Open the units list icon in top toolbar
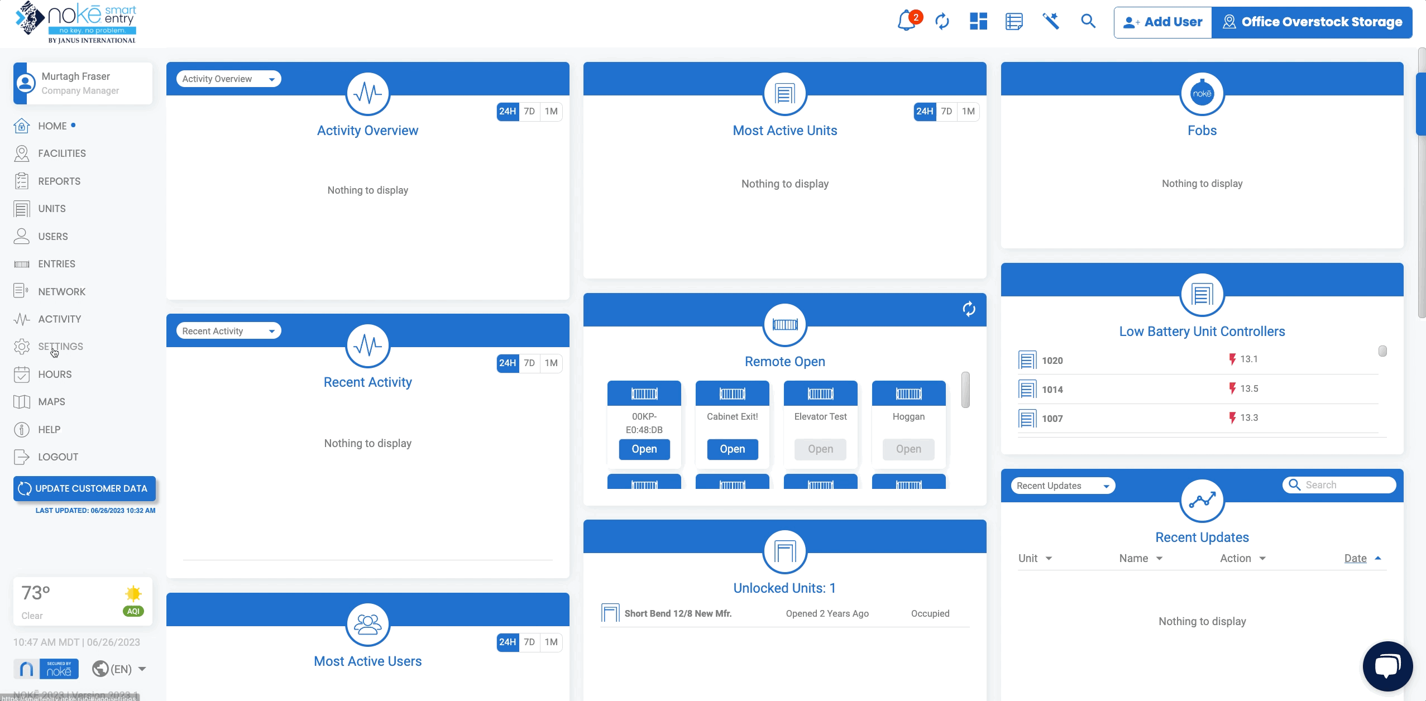Image resolution: width=1426 pixels, height=701 pixels. [1014, 22]
